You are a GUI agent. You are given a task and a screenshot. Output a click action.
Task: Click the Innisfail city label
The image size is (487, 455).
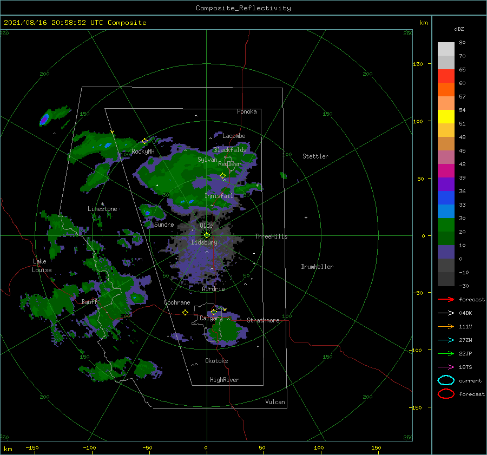[219, 196]
